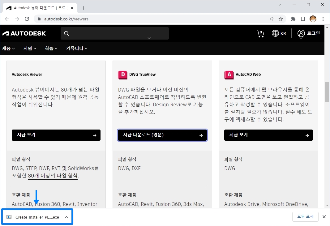
Task: Expand the search box dropdown chevron
Action: coord(149,38)
